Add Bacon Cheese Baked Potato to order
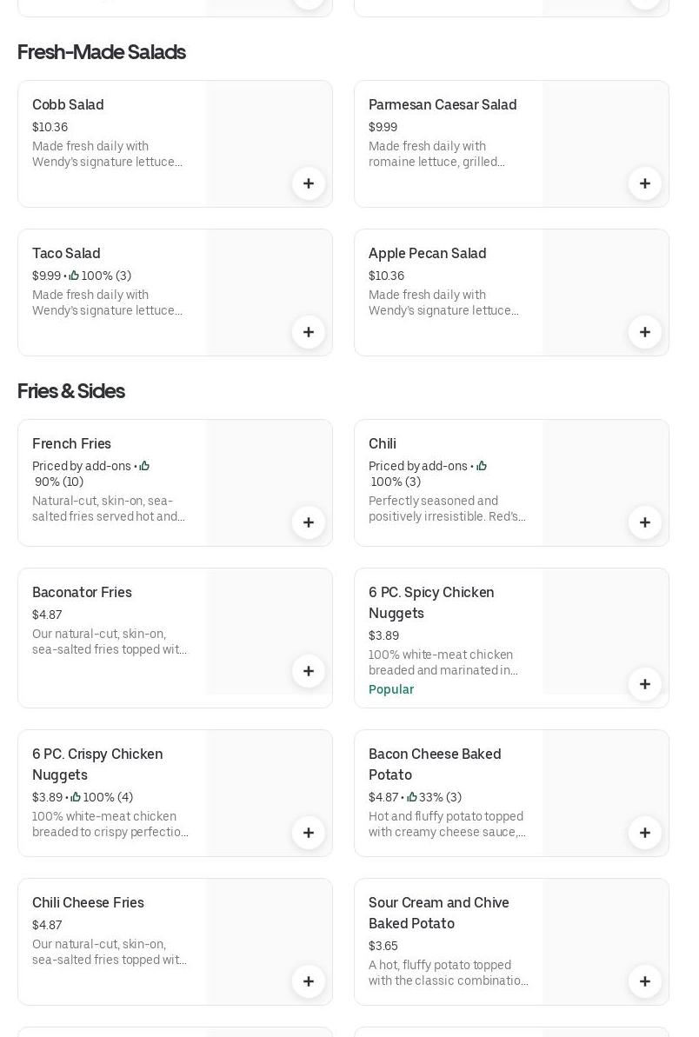The width and height of the screenshot is (699, 1037). point(645,833)
